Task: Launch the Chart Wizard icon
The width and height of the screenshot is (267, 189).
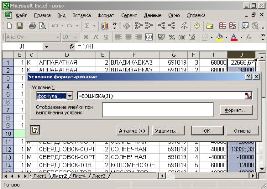Action: point(104,26)
